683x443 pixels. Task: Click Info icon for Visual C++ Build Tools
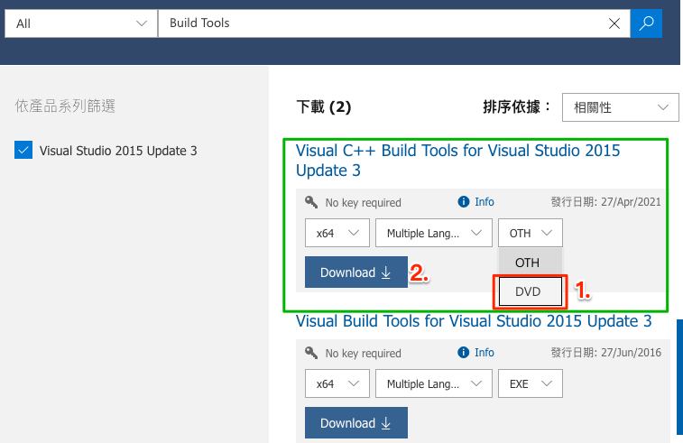click(x=464, y=202)
